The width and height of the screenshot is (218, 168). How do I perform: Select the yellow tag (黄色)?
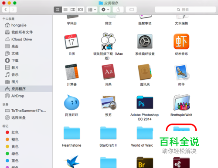coord(26,147)
